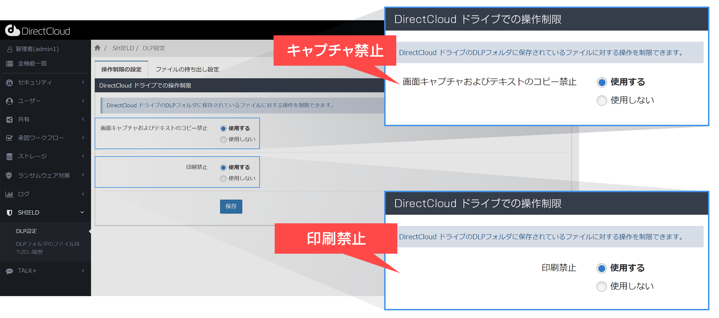The width and height of the screenshot is (719, 318).
Task: Select 使用しない in enlarged capture-prohibition callout
Action: click(x=602, y=100)
